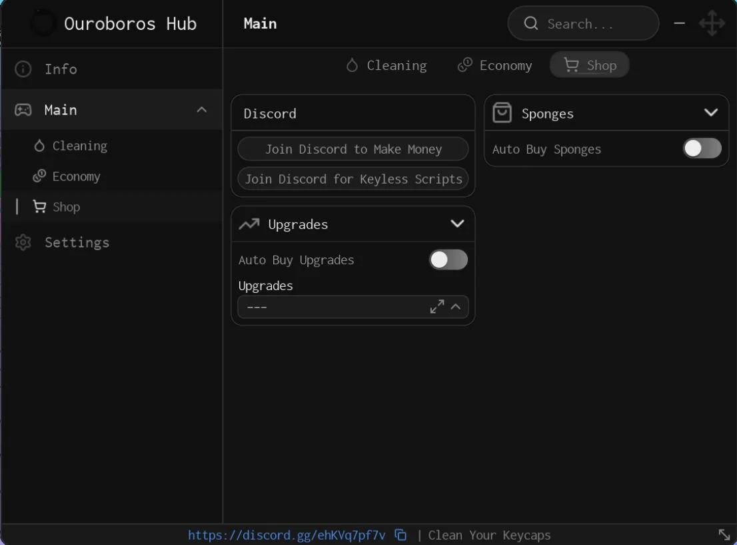Click the Upgrades label above the dropdown
This screenshot has width=737, height=545.
pyautogui.click(x=266, y=286)
